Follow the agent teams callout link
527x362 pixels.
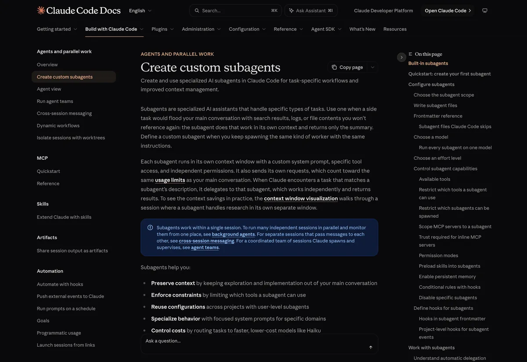205,247
